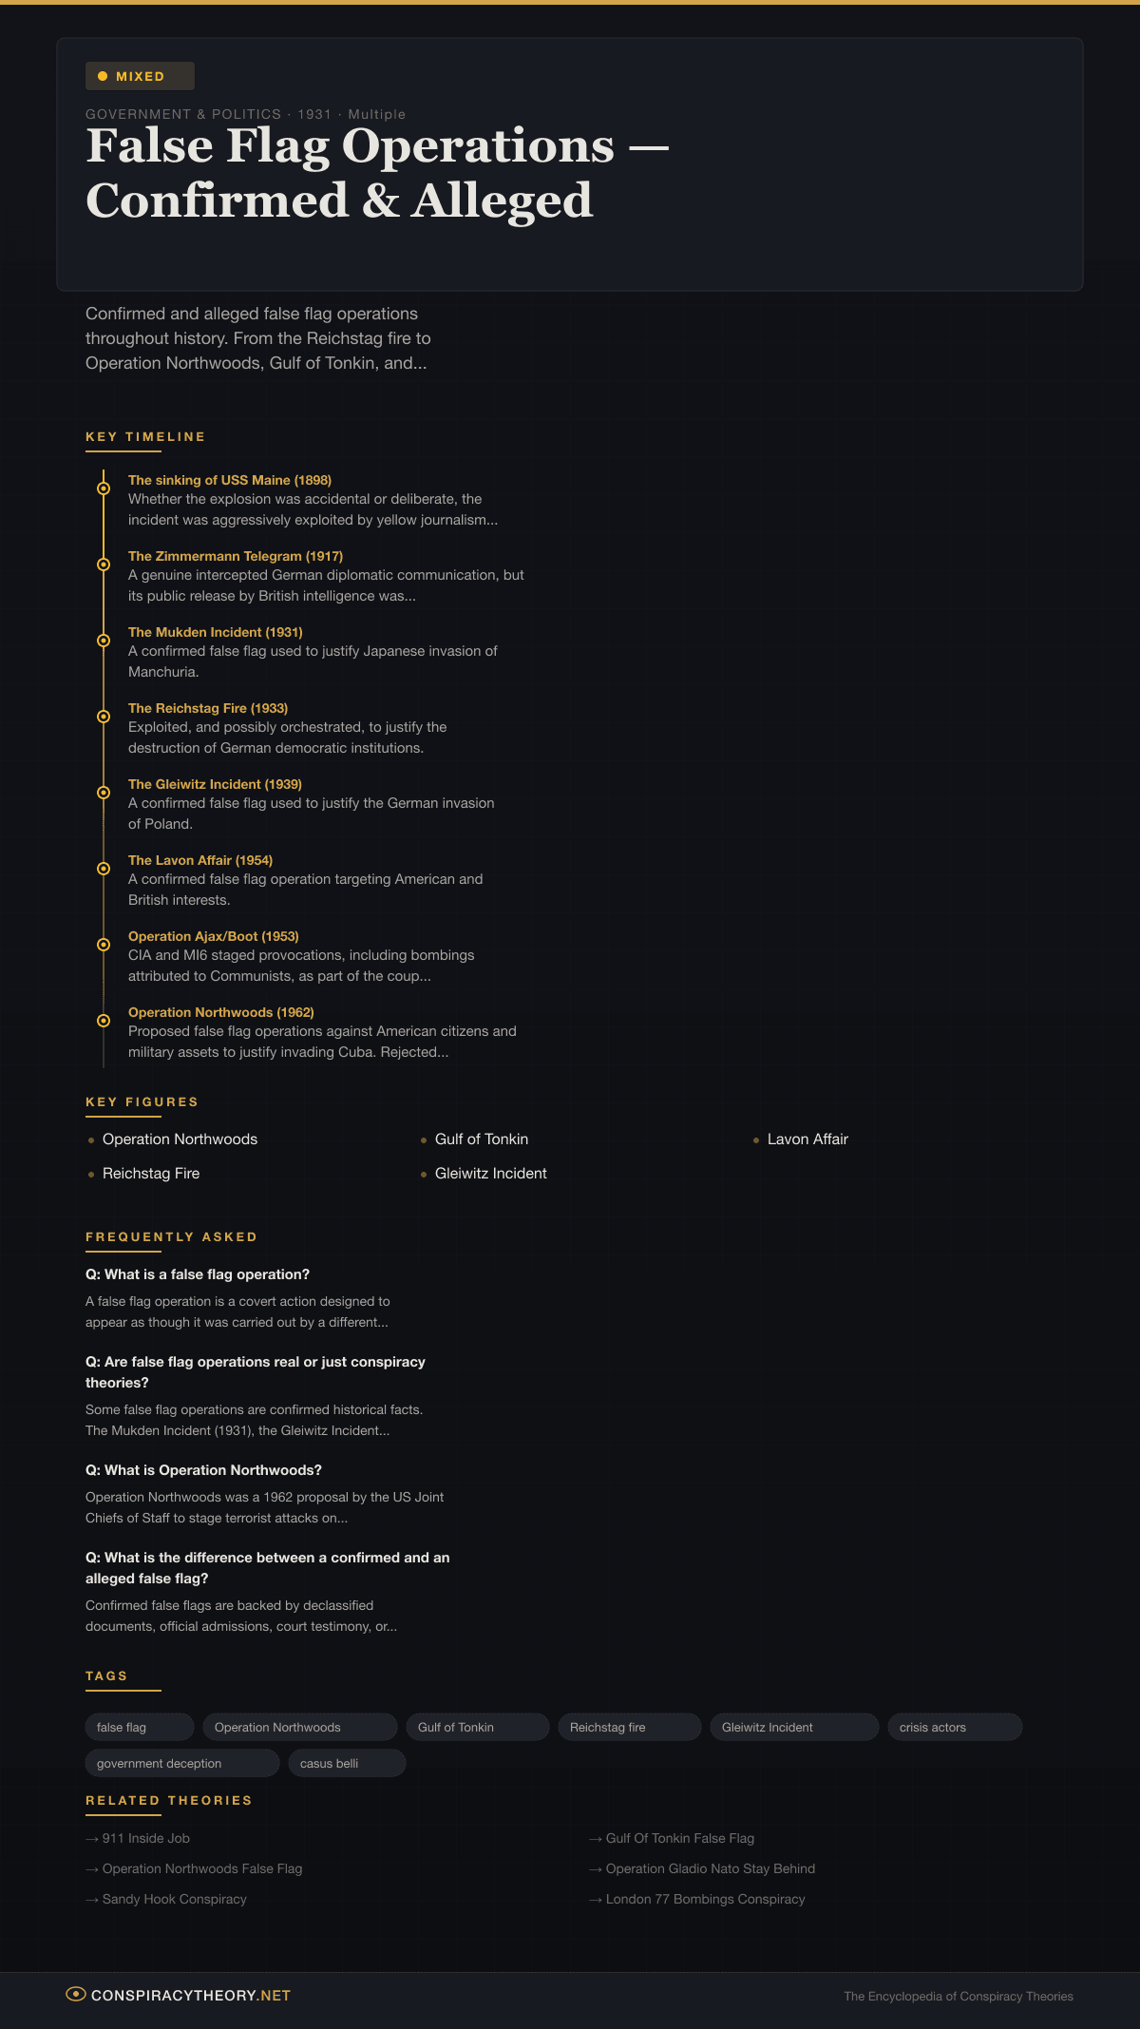
Task: Click the Lavon Affair key figure
Action: tap(807, 1139)
